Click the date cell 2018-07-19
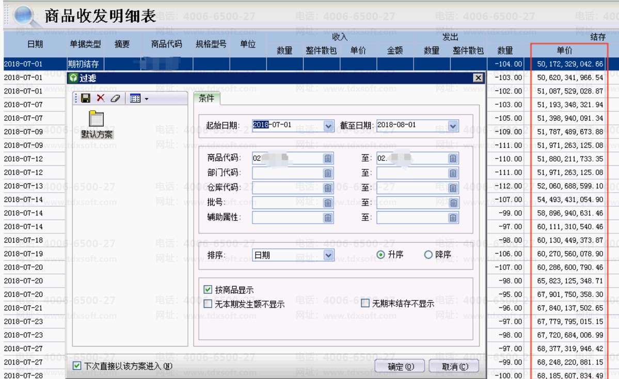The height and width of the screenshot is (379, 619). click(x=35, y=254)
